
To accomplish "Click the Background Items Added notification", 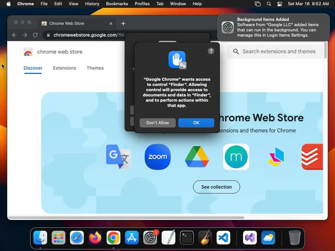I will tap(273, 27).
